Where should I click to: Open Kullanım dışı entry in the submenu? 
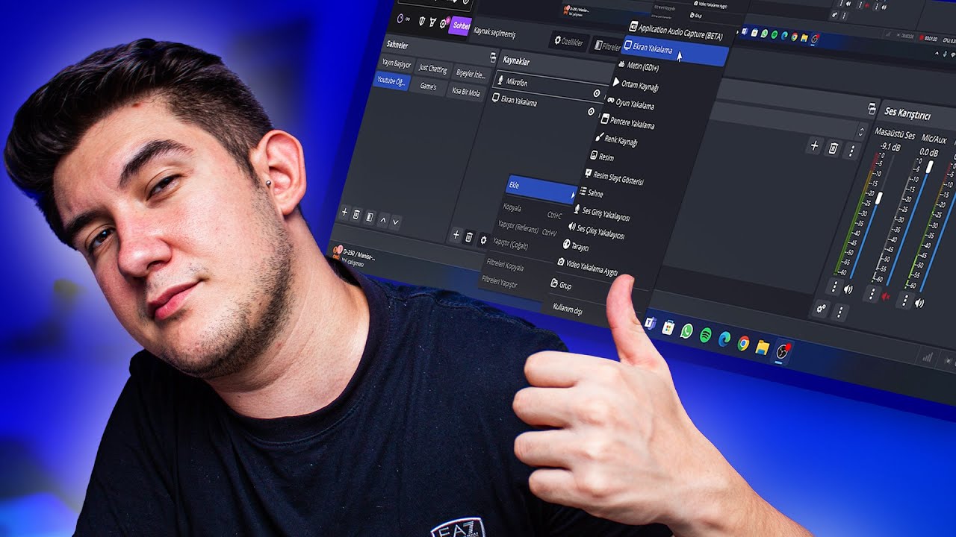pos(568,310)
